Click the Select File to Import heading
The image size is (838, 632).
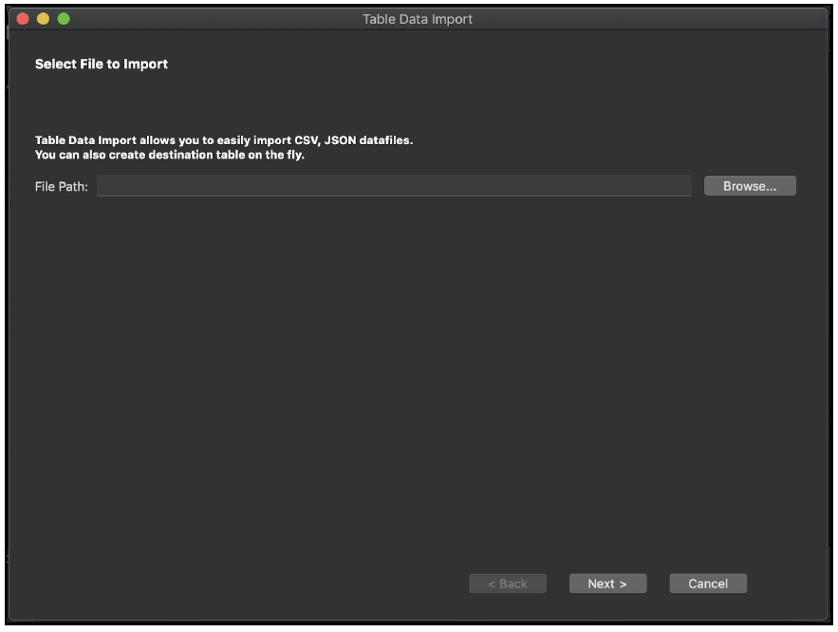(102, 65)
